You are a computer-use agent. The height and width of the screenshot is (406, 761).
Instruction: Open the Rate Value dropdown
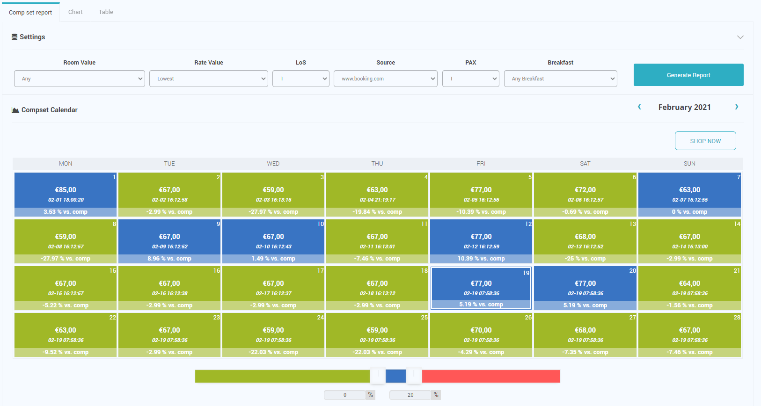[208, 79]
